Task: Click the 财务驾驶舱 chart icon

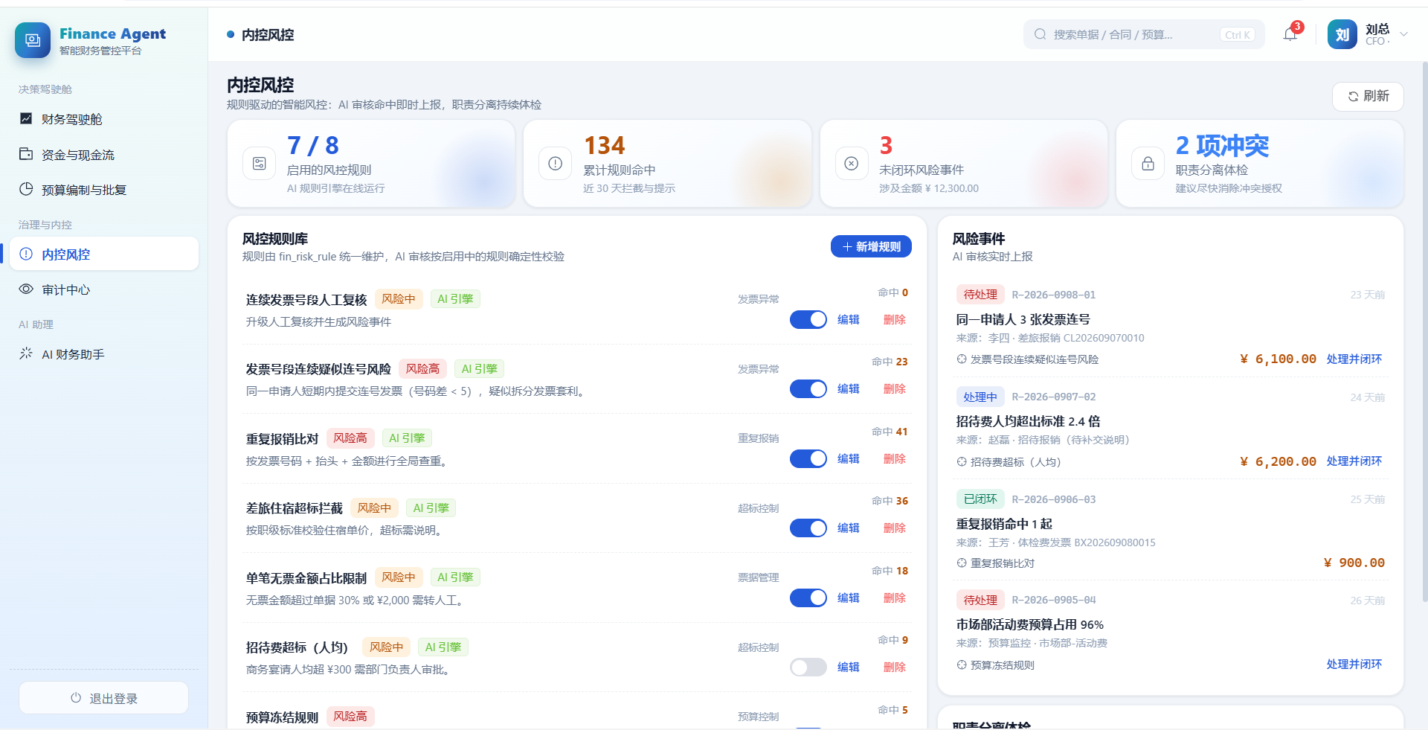Action: pos(26,118)
